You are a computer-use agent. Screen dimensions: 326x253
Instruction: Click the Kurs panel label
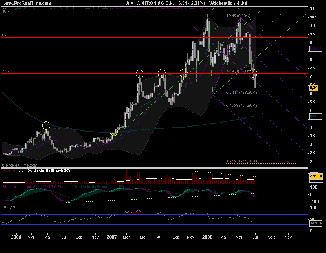(6, 8)
